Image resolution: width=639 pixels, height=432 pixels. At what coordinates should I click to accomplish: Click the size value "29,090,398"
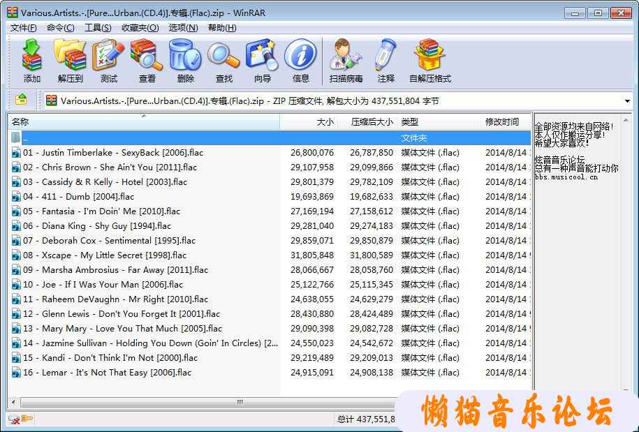click(x=312, y=329)
